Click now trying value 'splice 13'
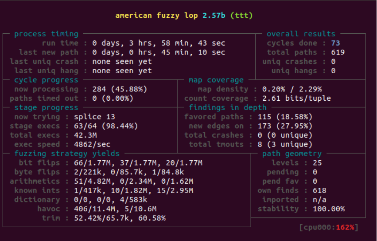 tap(94, 117)
